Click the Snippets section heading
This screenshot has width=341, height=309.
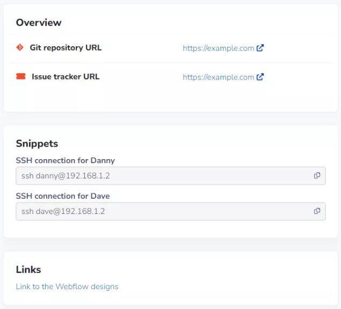pos(37,143)
